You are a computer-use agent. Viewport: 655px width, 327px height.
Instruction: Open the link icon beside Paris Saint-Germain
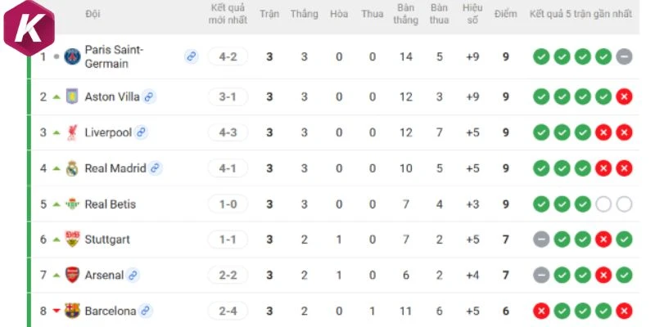click(192, 56)
